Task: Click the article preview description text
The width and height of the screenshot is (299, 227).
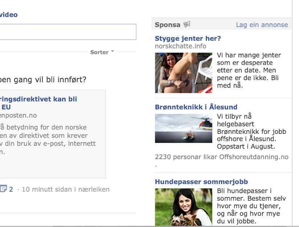Action: point(48,139)
